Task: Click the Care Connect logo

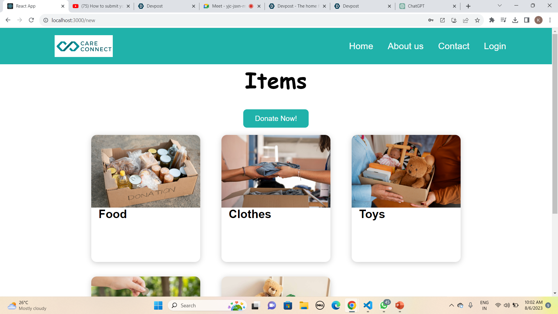Action: 84,46
